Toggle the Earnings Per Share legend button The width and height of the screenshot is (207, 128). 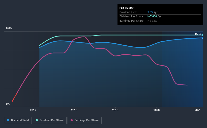click(x=84, y=120)
